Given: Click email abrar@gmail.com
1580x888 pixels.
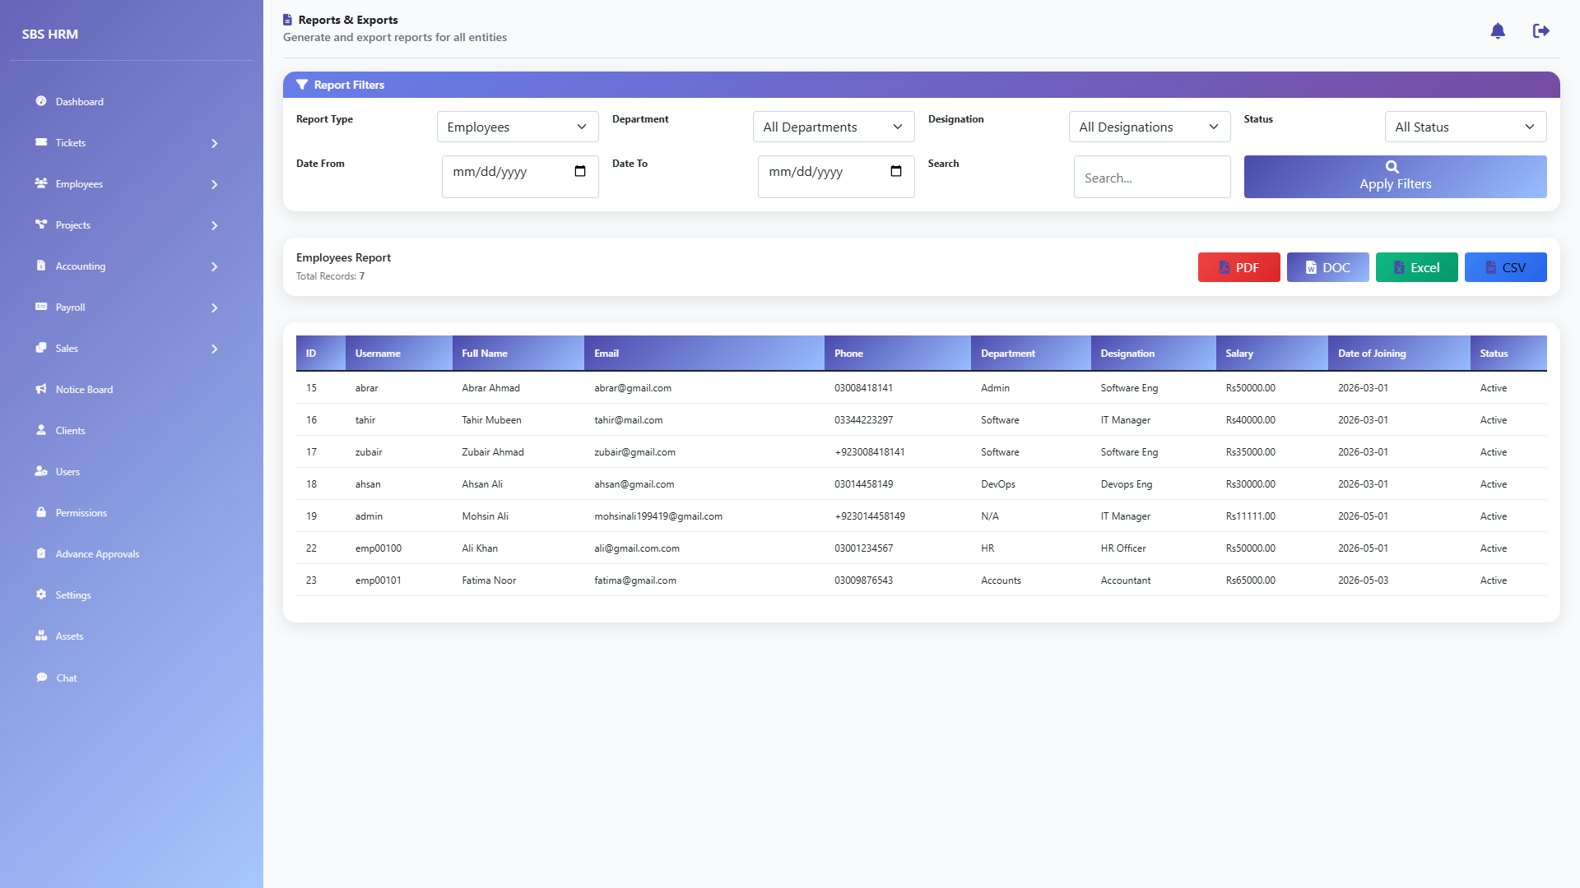Looking at the screenshot, I should 633,388.
